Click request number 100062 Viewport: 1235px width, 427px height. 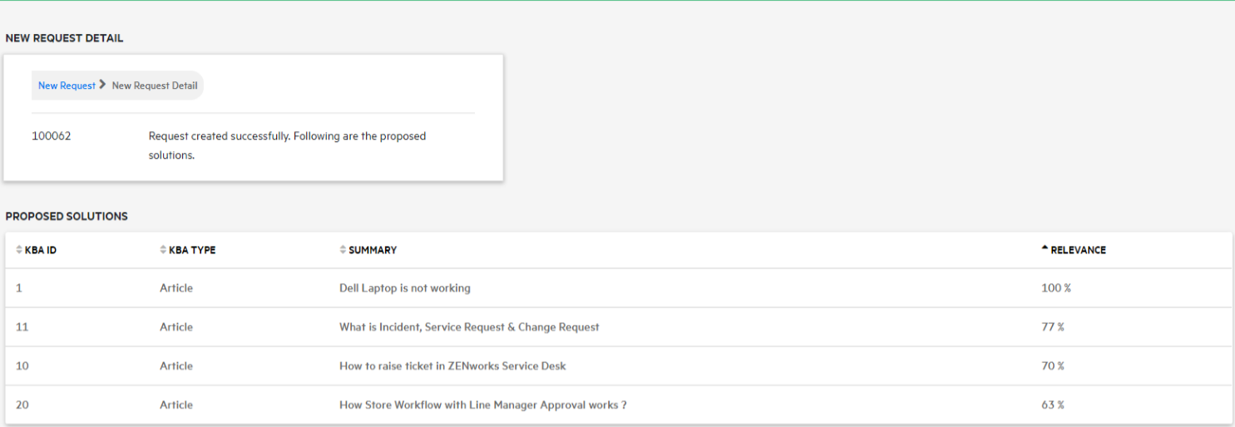coord(52,136)
